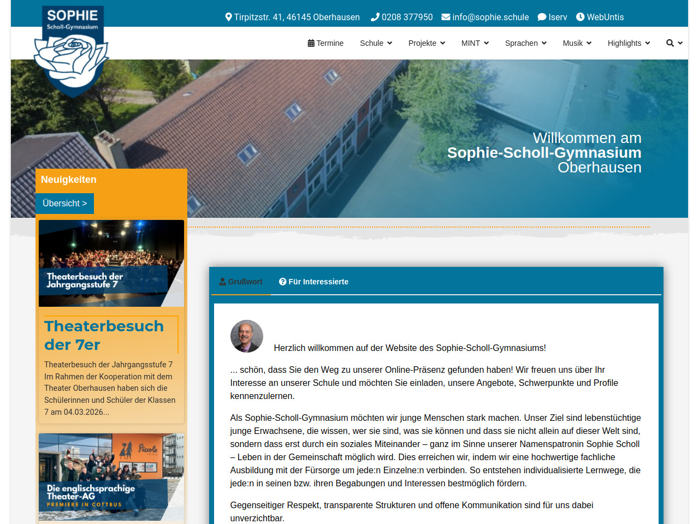
Task: Select the Grußwort tab
Action: pyautogui.click(x=241, y=282)
